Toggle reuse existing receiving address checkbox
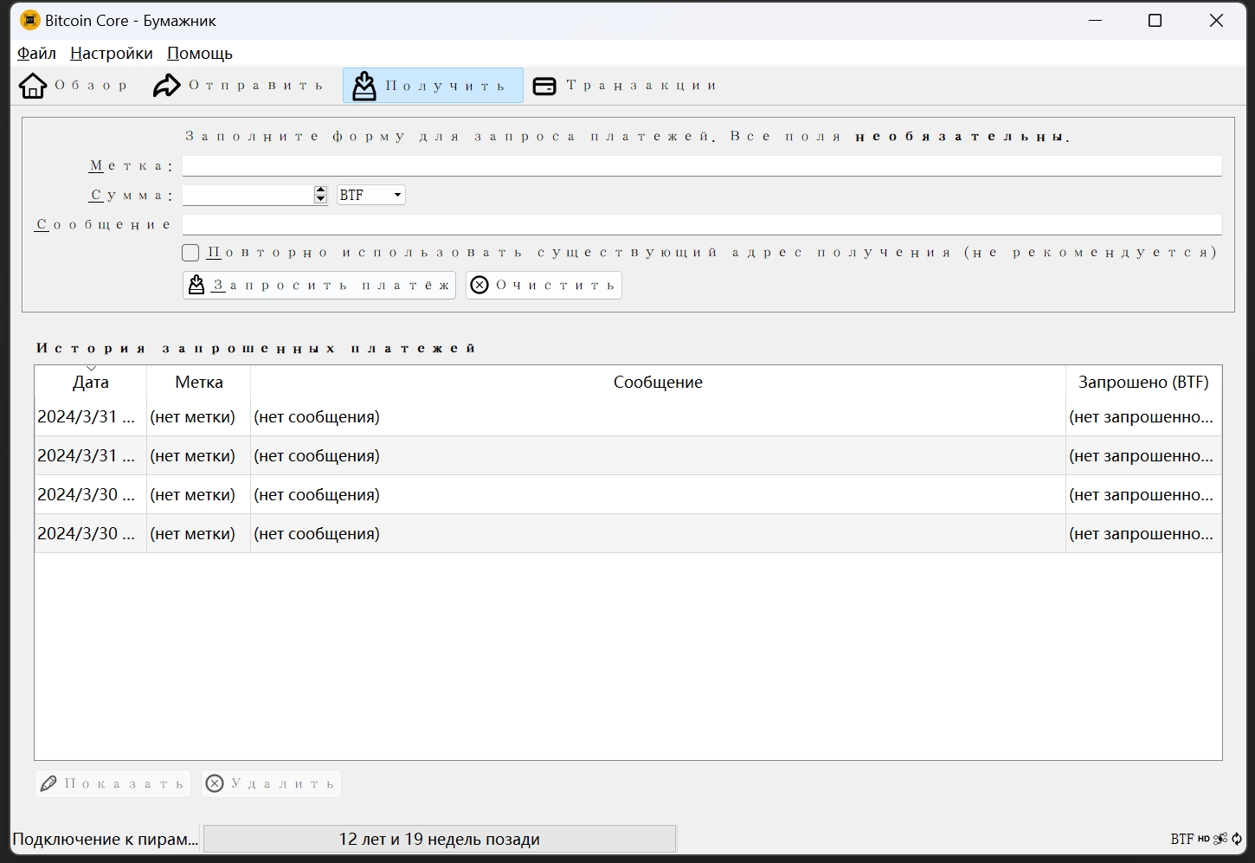 click(x=190, y=253)
